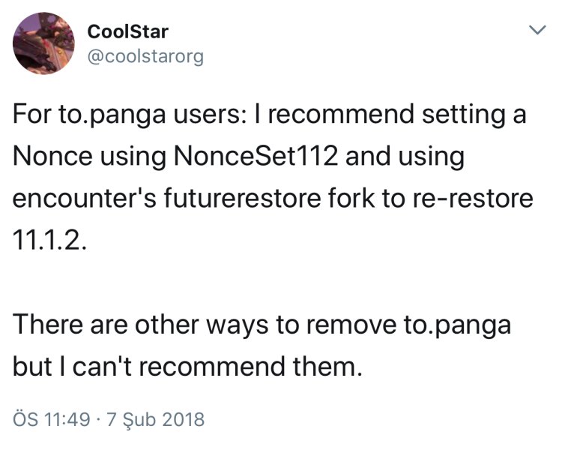Click "For to.panga users:" at tweet start
The image size is (562, 450).
tap(124, 117)
